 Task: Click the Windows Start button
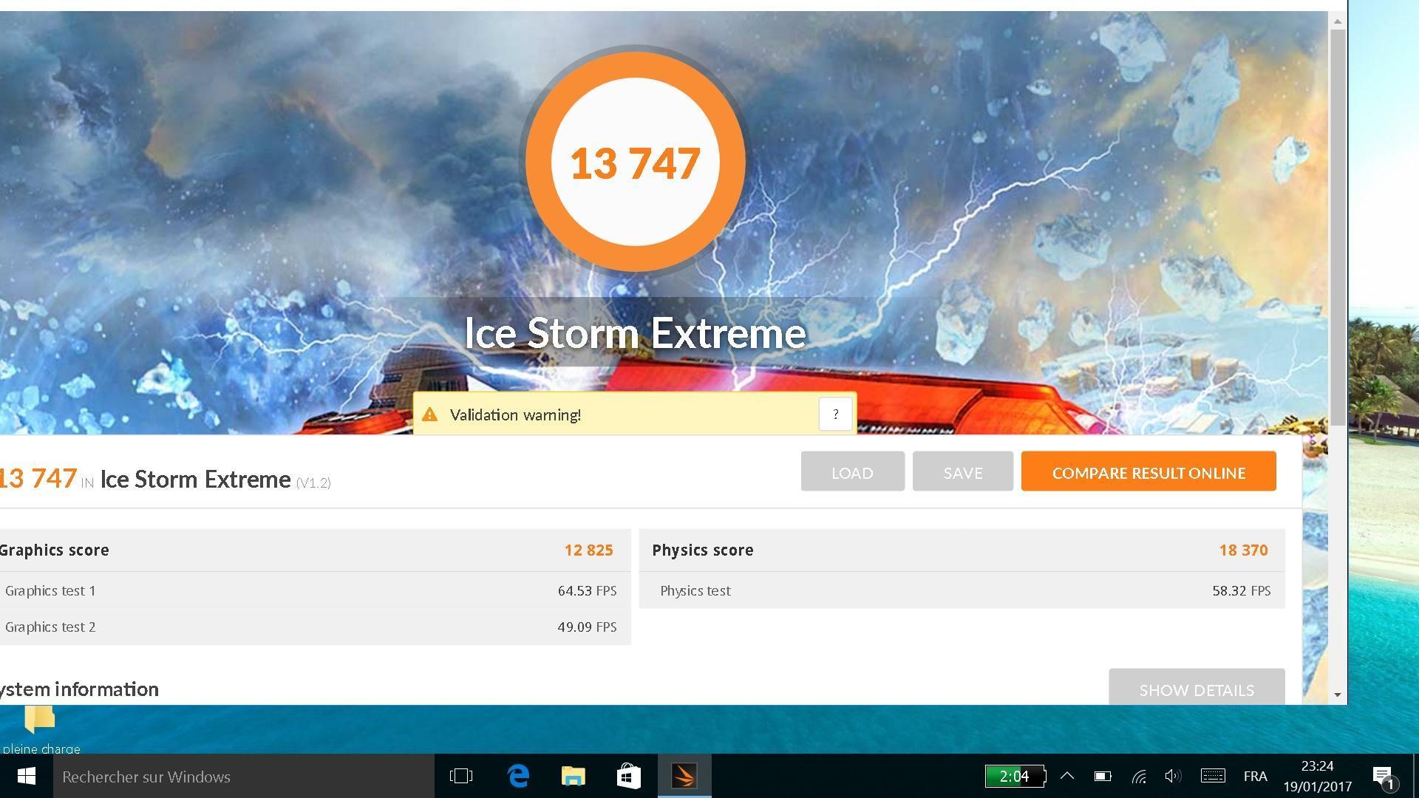pyautogui.click(x=26, y=776)
